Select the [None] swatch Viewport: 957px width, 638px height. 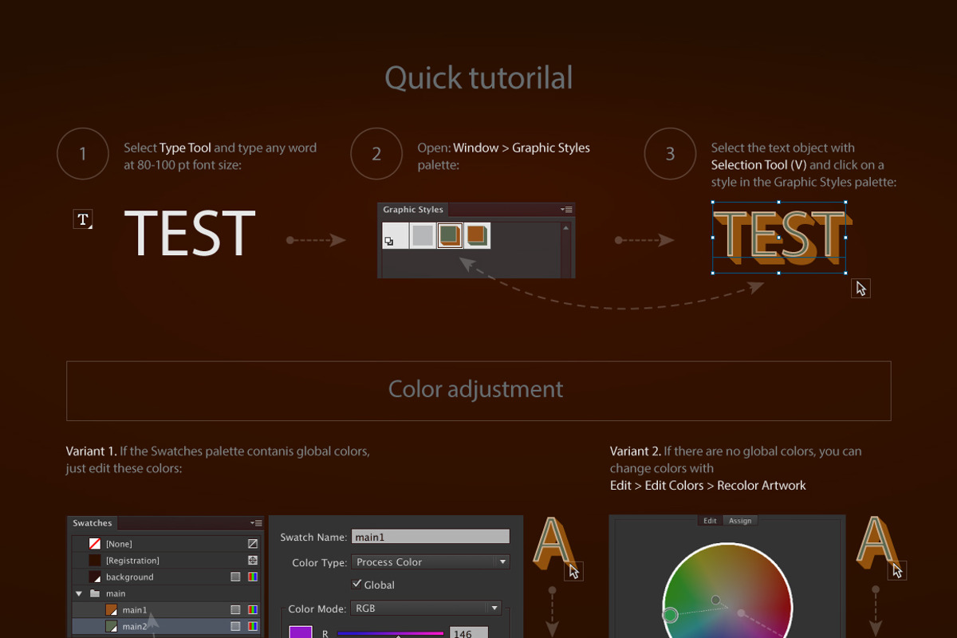(166, 544)
